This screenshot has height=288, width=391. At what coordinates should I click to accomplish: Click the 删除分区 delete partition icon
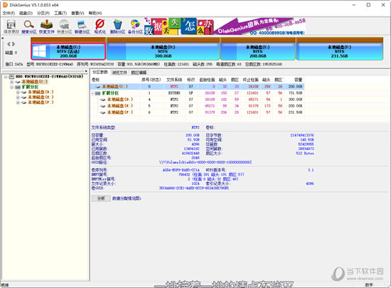tap(117, 26)
